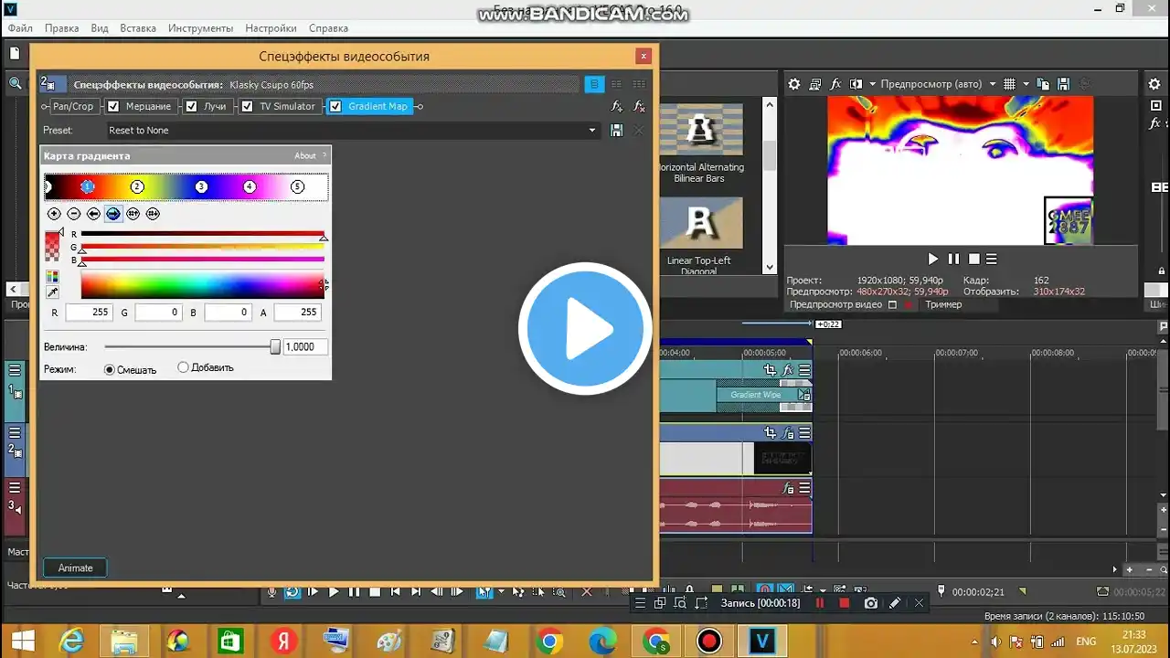Open the preview window settings gear
Viewport: 1170px width, 658px height.
coord(794,84)
